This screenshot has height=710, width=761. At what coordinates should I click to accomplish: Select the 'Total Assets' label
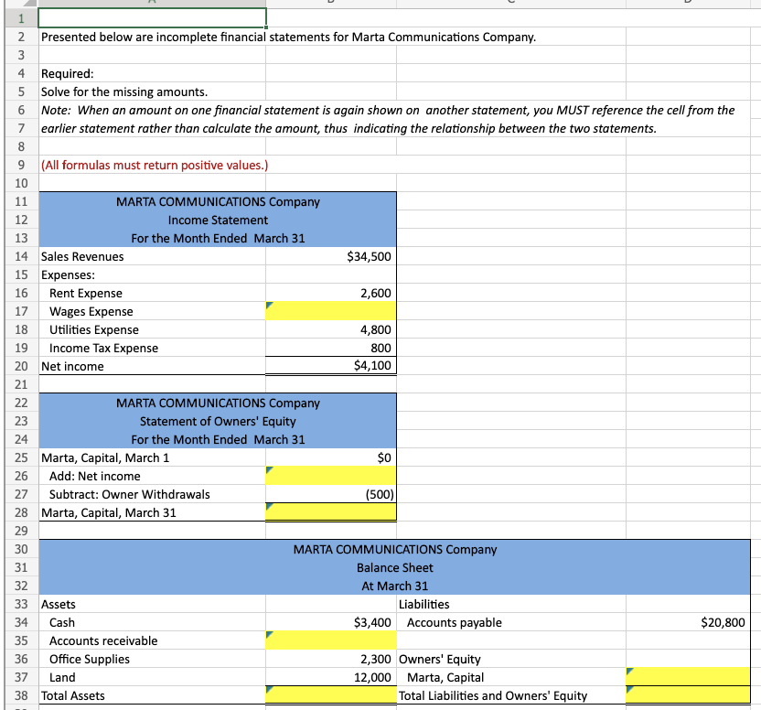point(73,695)
